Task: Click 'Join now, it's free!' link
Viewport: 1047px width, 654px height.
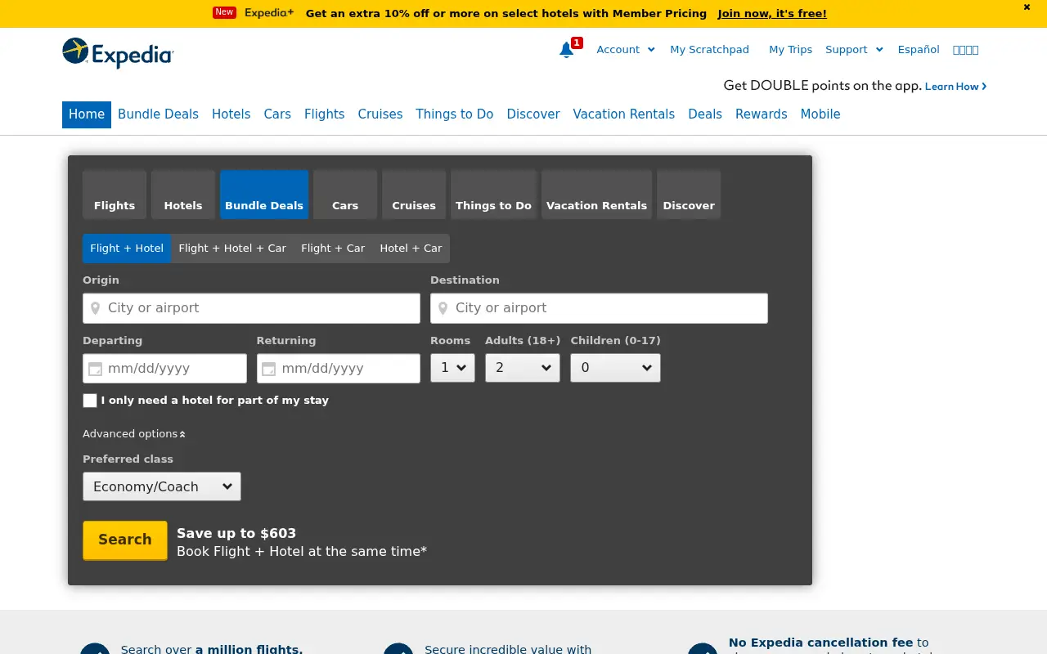Action: [x=772, y=13]
